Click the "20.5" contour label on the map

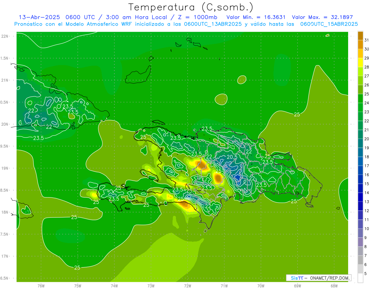coord(232,157)
